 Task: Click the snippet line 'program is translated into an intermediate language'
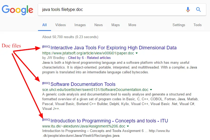95,72
